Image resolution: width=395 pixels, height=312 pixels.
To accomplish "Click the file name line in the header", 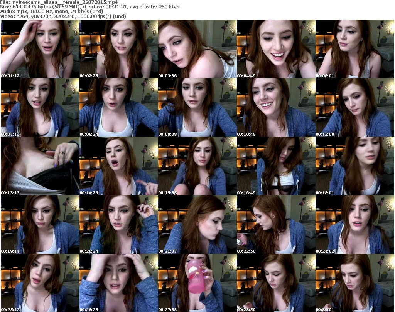I will click(x=59, y=2).
